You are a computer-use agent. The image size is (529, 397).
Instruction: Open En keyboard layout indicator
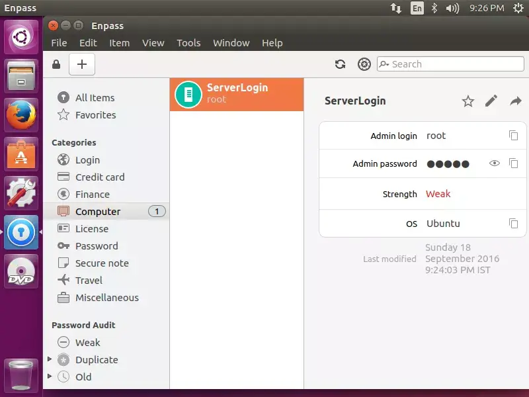(417, 8)
